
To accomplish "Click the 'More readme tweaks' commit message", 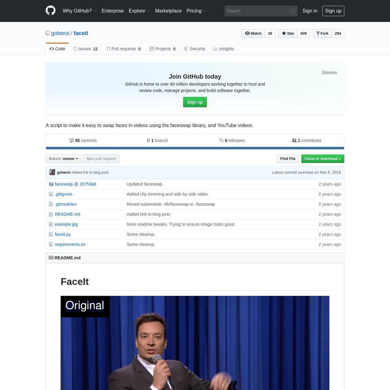I will [181, 224].
